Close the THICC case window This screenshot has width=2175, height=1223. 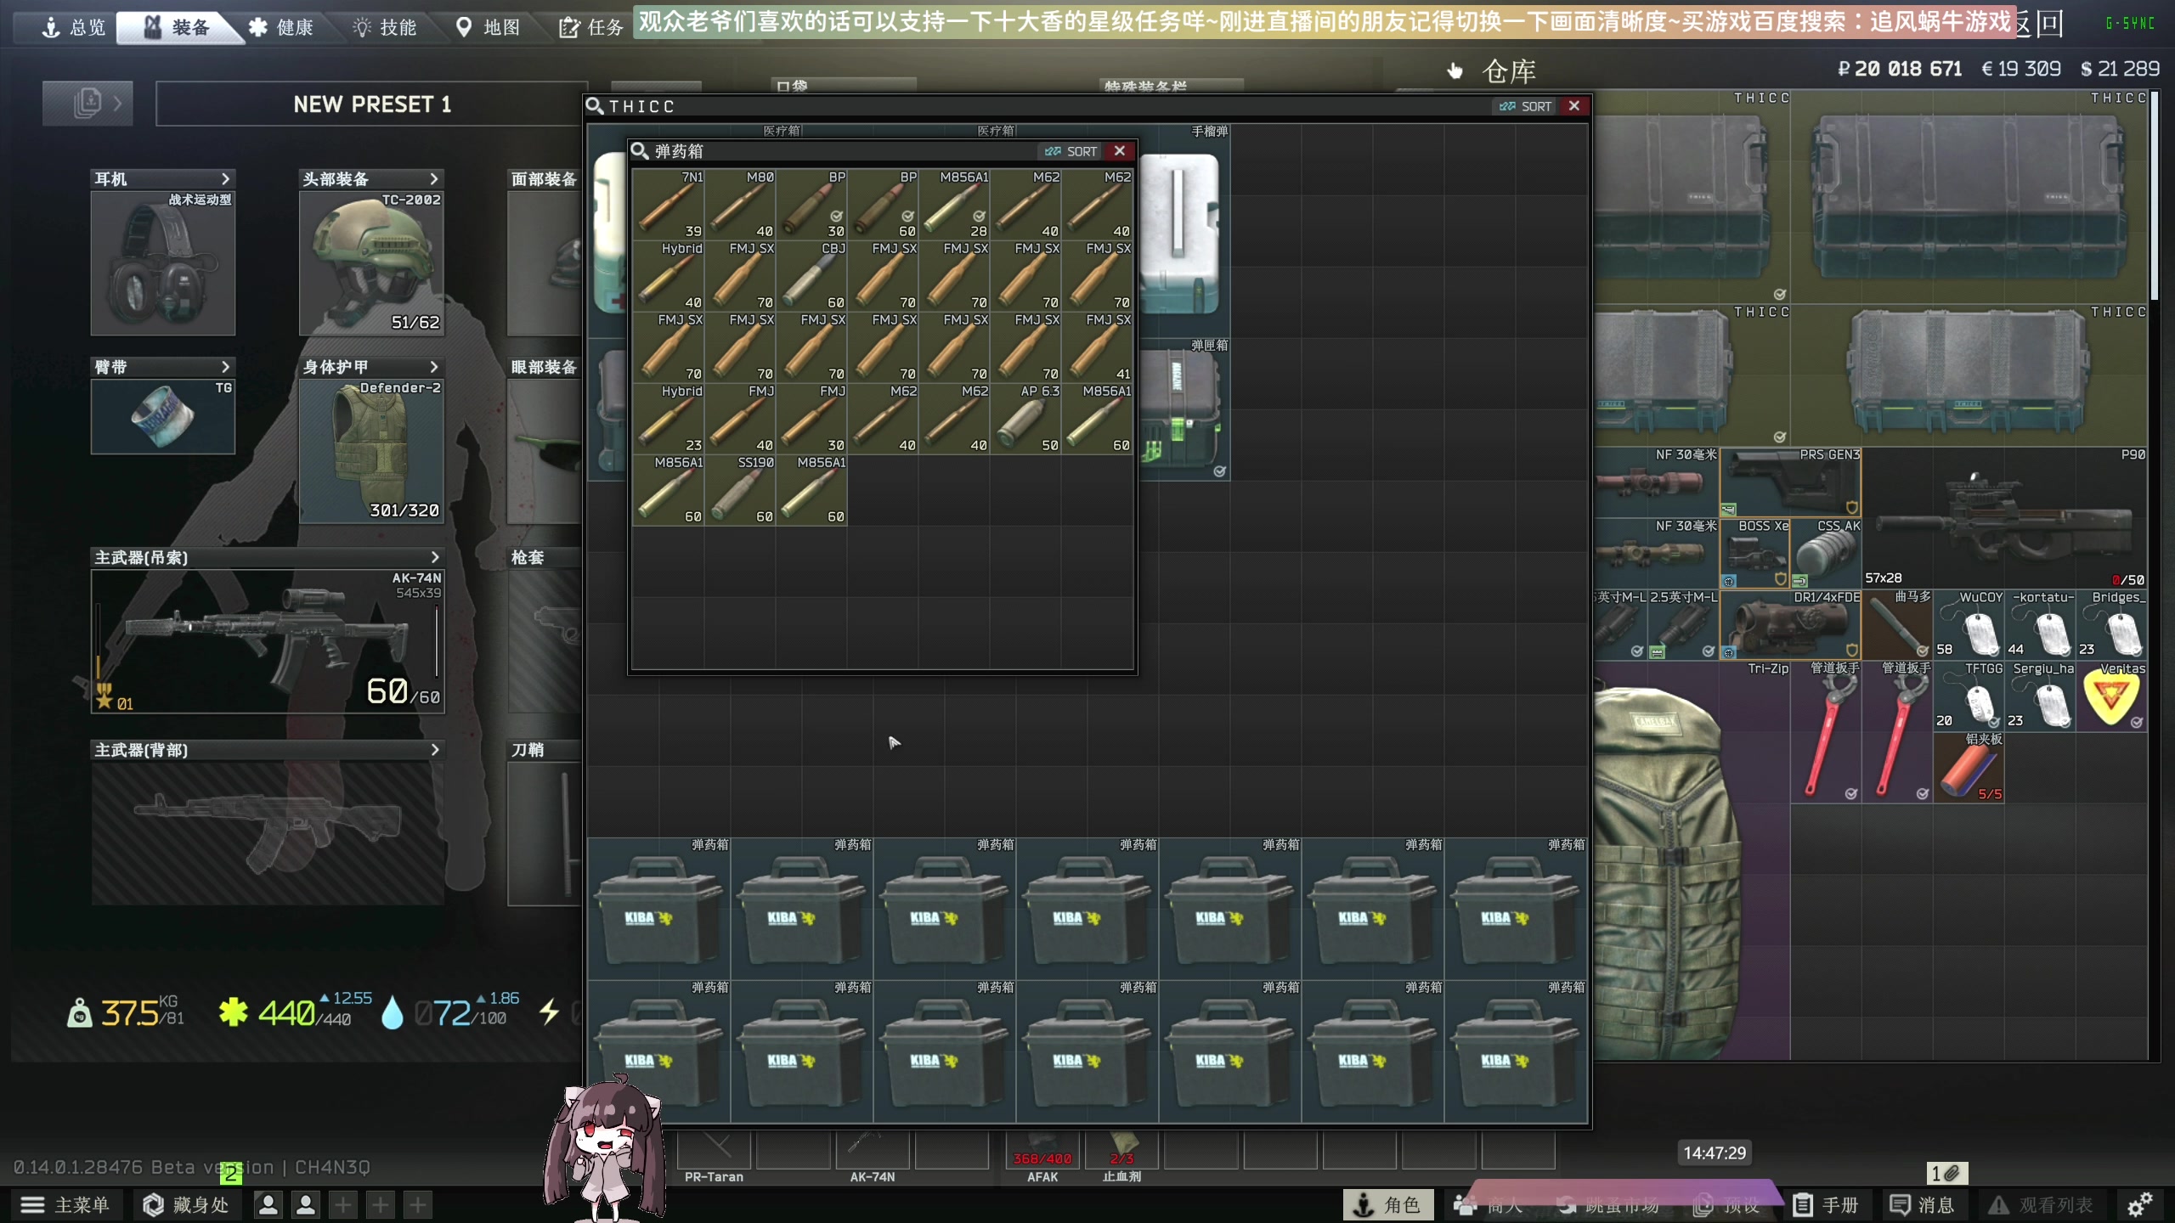point(1574,106)
